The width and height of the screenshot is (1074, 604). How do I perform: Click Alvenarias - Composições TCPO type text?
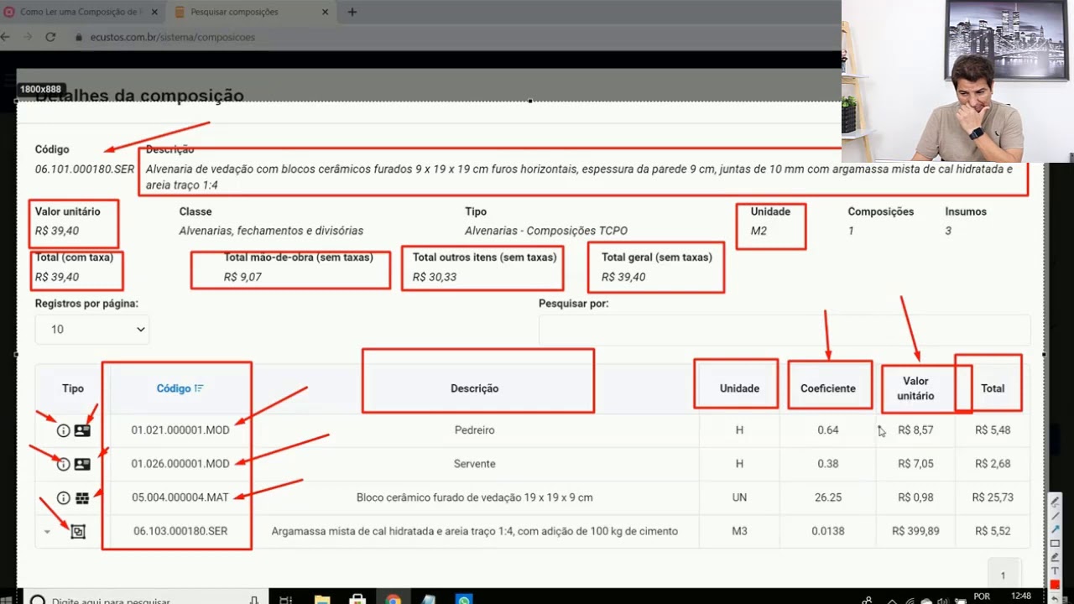(546, 231)
